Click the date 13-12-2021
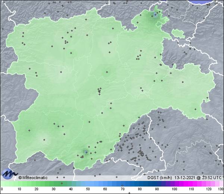 (x=184, y=178)
